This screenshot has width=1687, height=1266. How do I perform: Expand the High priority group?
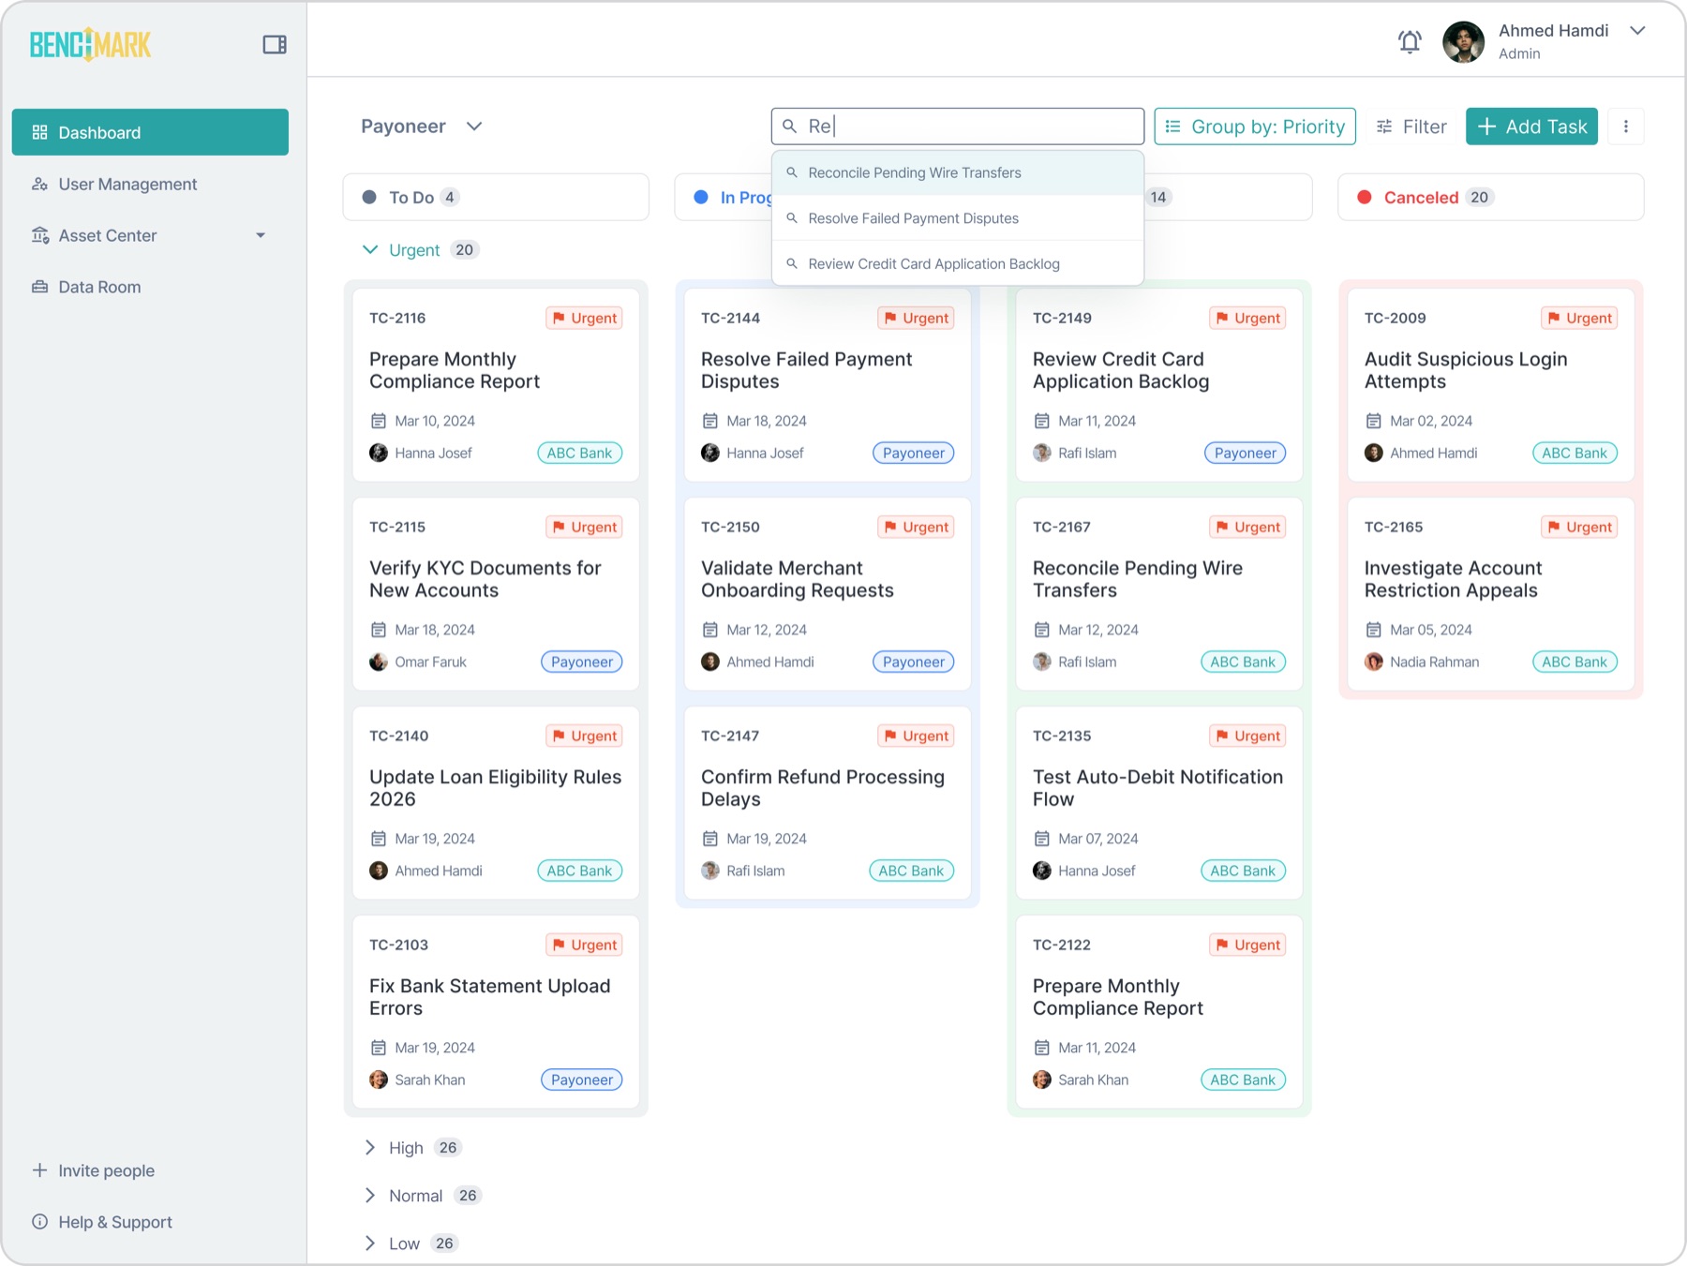370,1147
